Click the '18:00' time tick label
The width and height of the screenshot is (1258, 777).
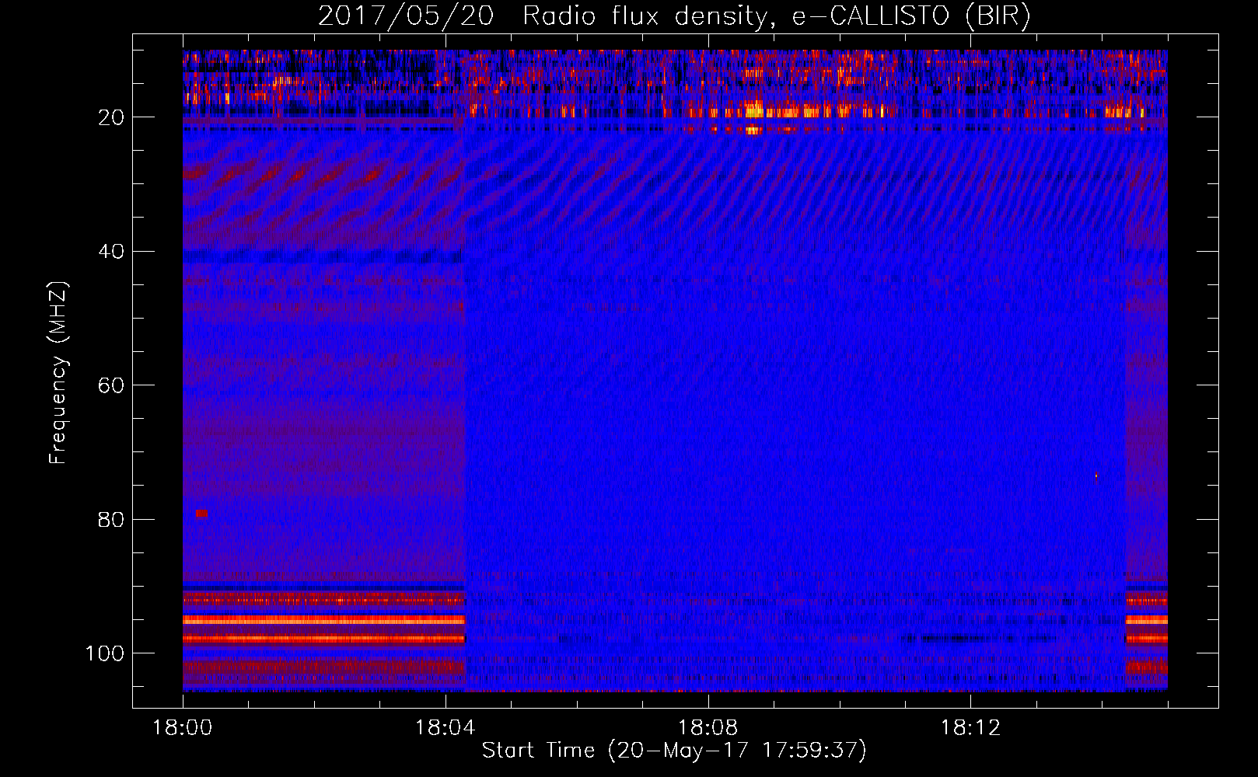pyautogui.click(x=183, y=728)
